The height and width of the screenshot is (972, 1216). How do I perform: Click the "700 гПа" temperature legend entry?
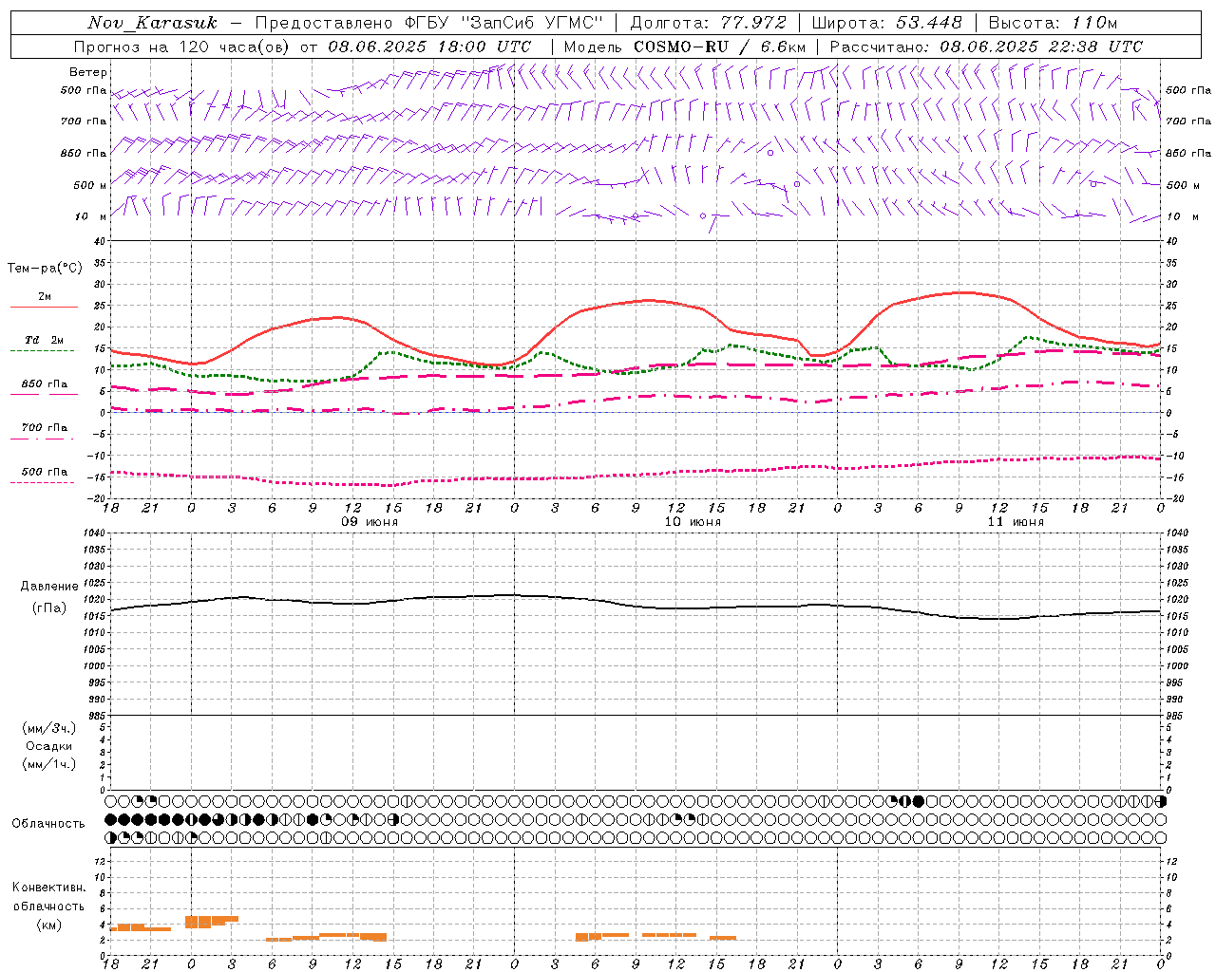pos(45,428)
